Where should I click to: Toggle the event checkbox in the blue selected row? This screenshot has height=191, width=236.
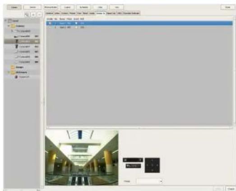point(76,23)
